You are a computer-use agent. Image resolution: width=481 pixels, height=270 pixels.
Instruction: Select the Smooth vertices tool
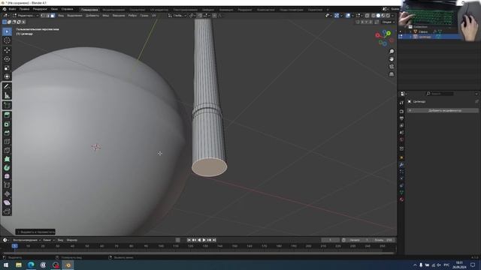(7, 177)
